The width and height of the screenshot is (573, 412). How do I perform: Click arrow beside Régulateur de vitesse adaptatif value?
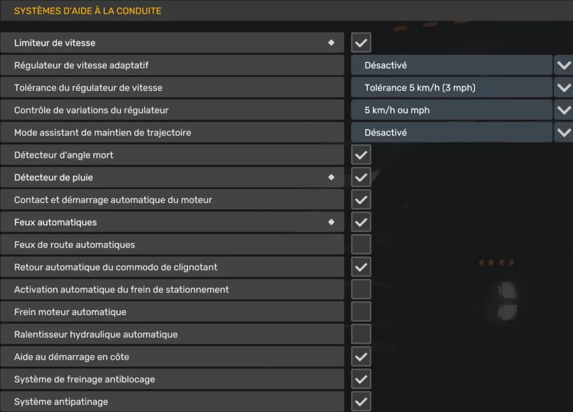coord(564,65)
